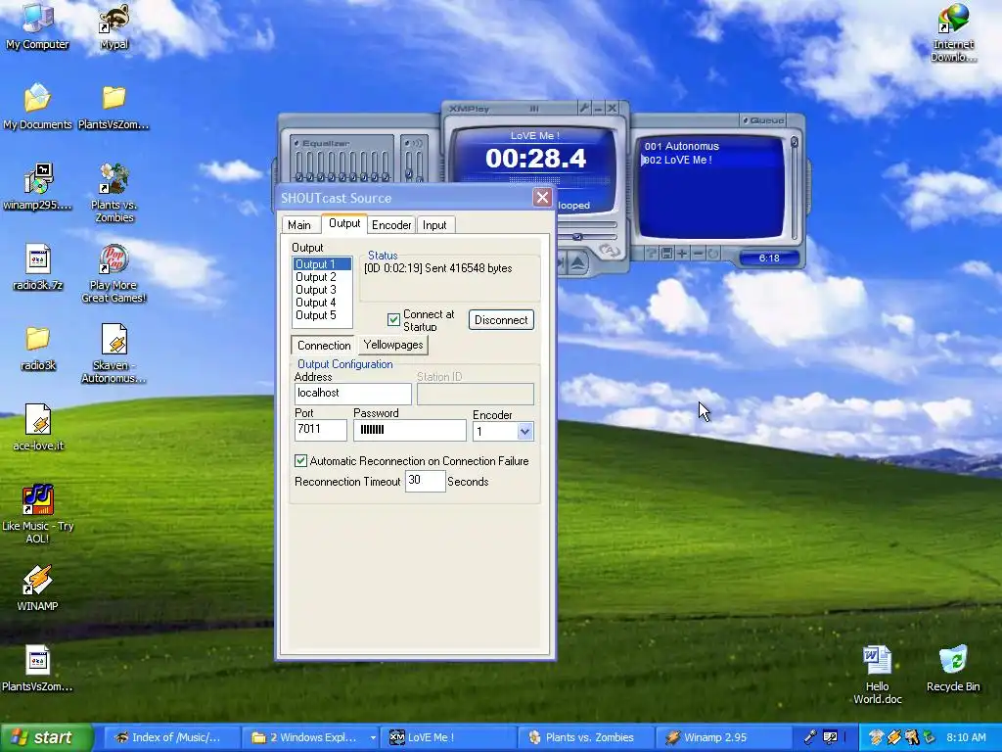The height and width of the screenshot is (752, 1002).
Task: Click the minus remove icon under XMPlay playlist
Action: pyautogui.click(x=698, y=254)
